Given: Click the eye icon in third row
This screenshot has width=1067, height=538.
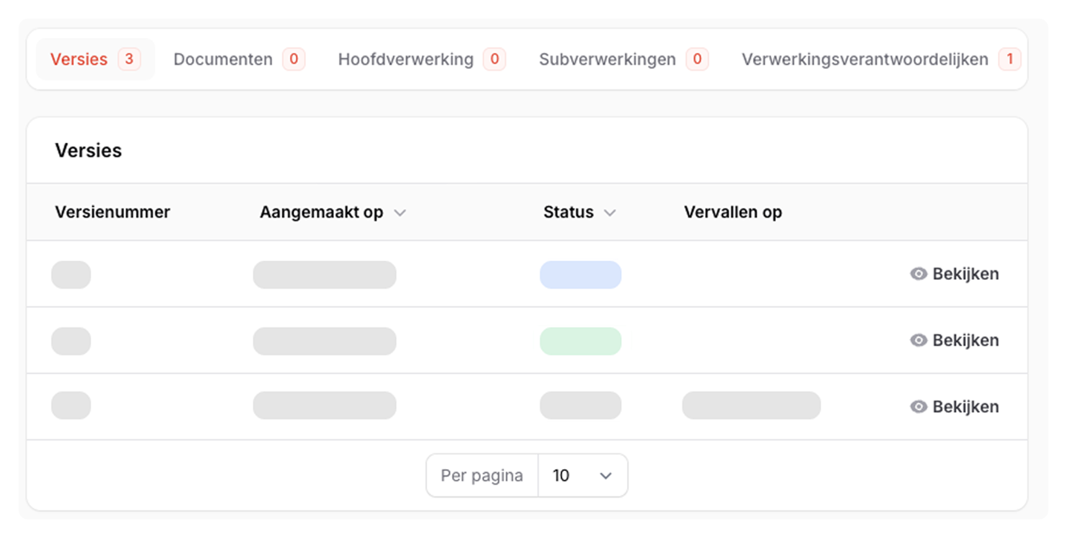Looking at the screenshot, I should tap(918, 406).
